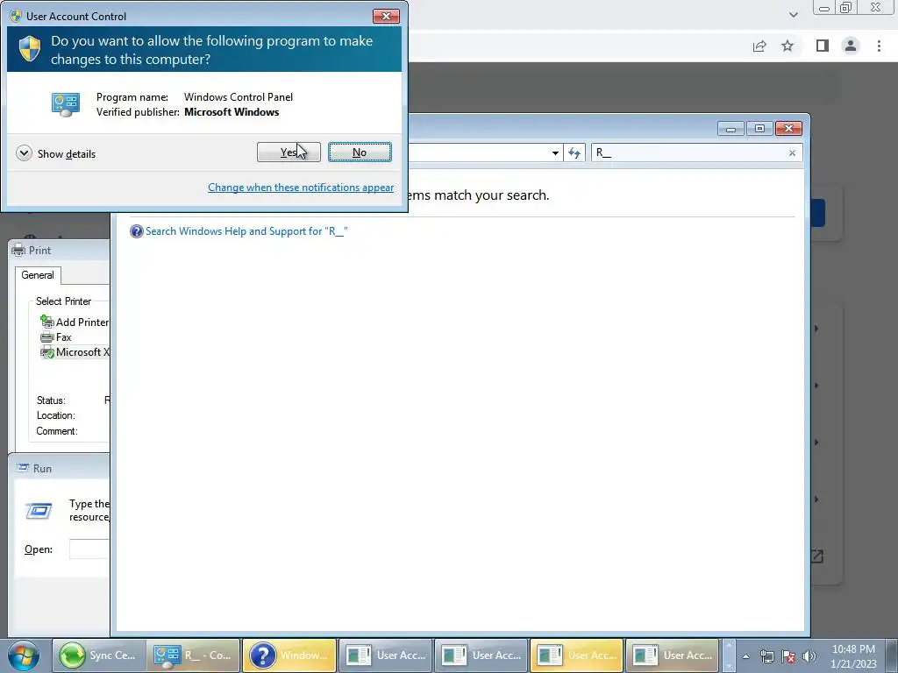This screenshot has width=898, height=673.
Task: Select the Fax printer in the Print dialog
Action: [x=55, y=337]
